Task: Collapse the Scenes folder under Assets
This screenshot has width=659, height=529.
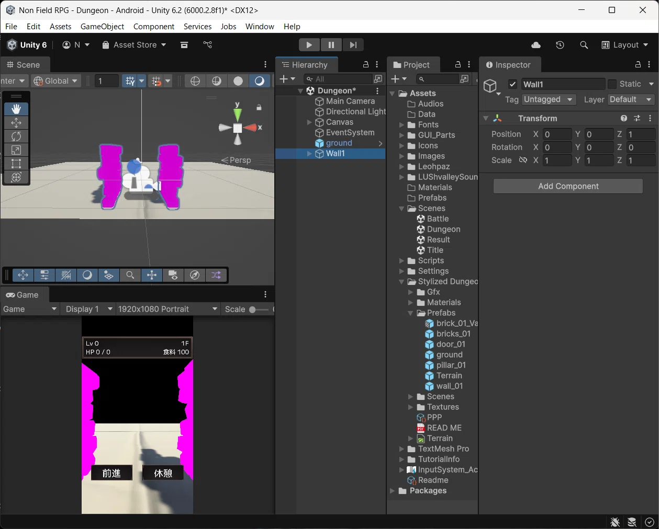Action: [402, 209]
